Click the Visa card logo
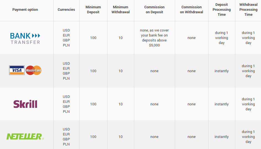The image size is (261, 149). 17,70
